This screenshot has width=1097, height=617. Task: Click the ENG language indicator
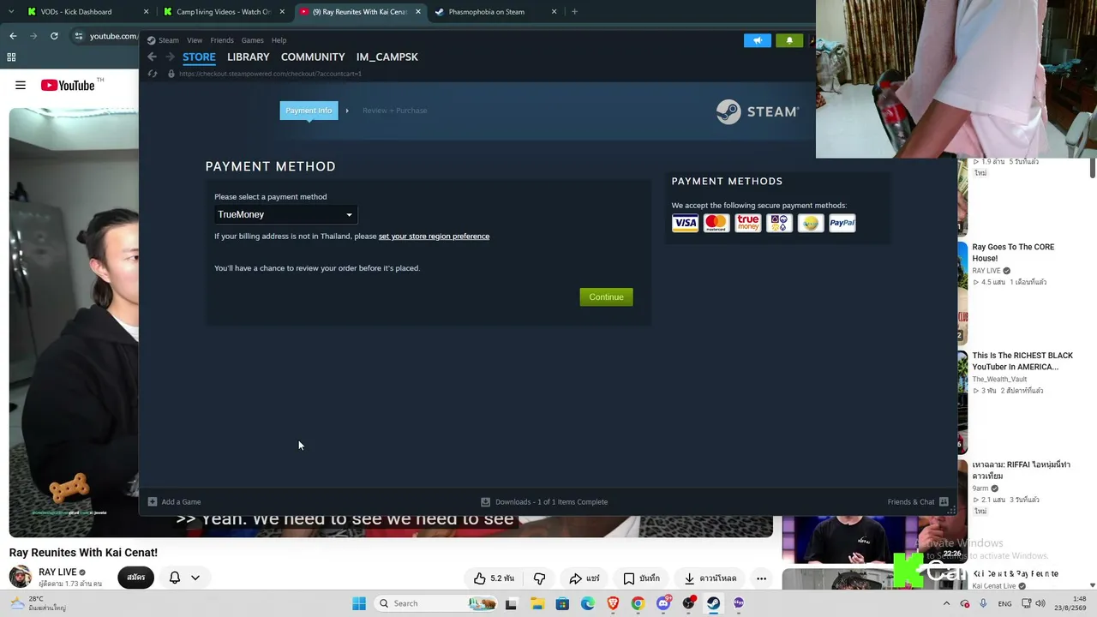tap(1004, 603)
